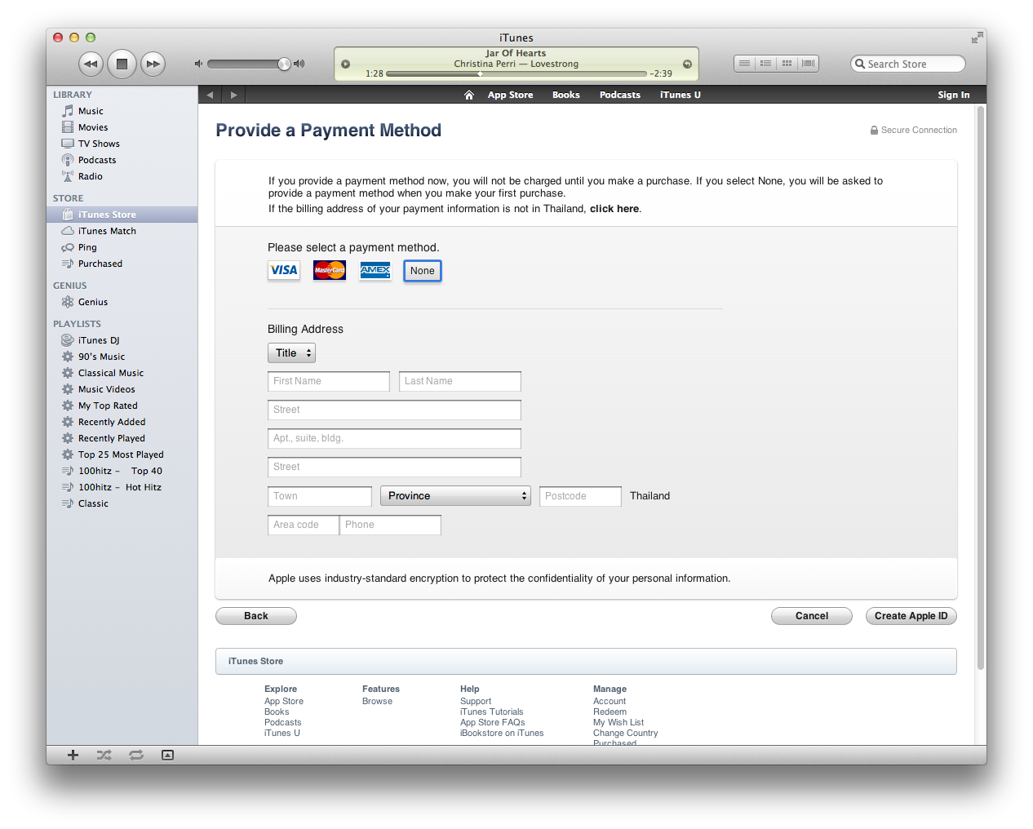Image resolution: width=1033 pixels, height=829 pixels.
Task: Choose American Express as payment method
Action: (x=375, y=270)
